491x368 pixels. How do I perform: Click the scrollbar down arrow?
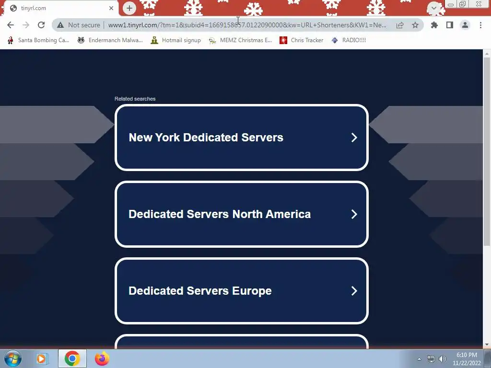point(487,345)
